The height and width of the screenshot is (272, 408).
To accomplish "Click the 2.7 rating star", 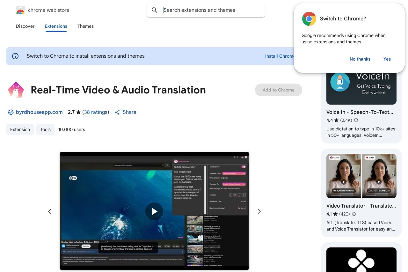I will point(78,112).
